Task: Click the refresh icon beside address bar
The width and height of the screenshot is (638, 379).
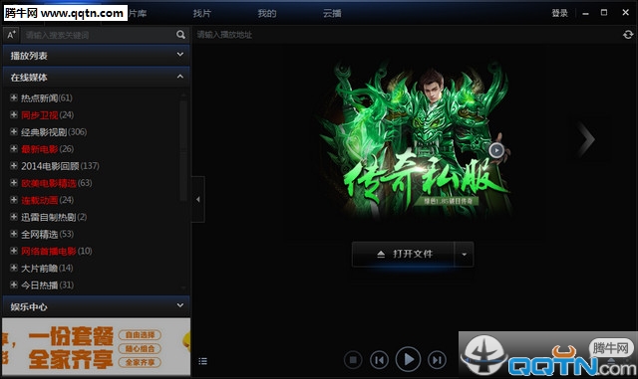Action: pos(628,35)
